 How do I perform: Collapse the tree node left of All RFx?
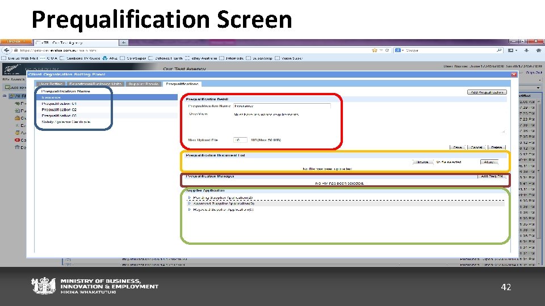coord(5,96)
